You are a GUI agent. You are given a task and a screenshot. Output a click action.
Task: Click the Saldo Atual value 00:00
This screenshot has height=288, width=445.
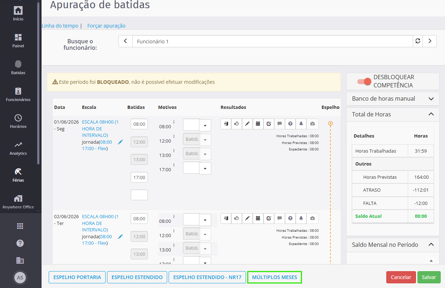pos(421,216)
